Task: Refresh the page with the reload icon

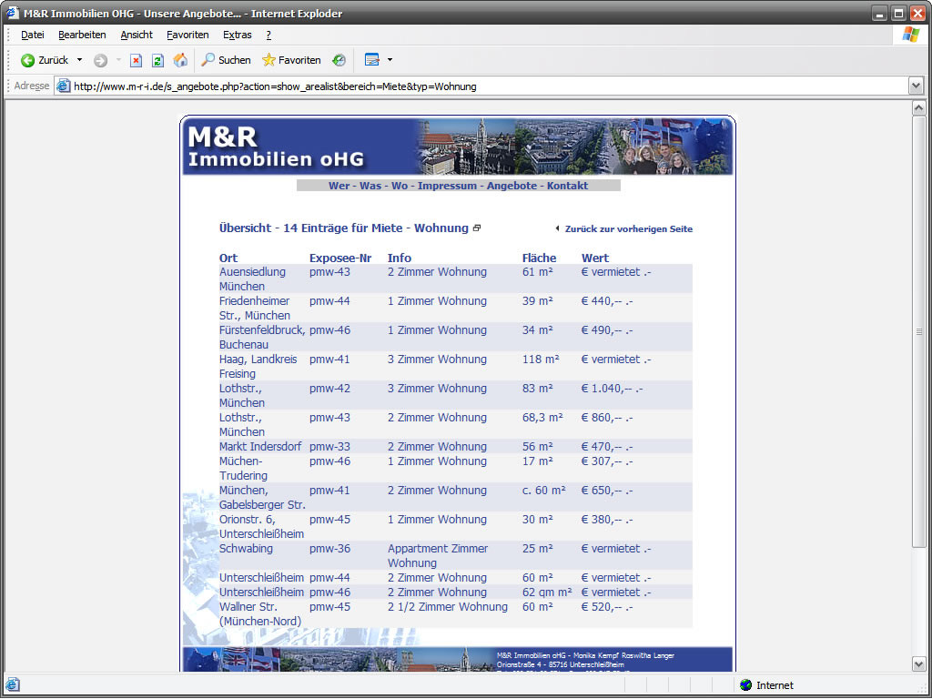Action: (157, 60)
